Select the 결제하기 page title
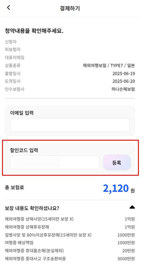The image size is (144, 267). click(70, 8)
